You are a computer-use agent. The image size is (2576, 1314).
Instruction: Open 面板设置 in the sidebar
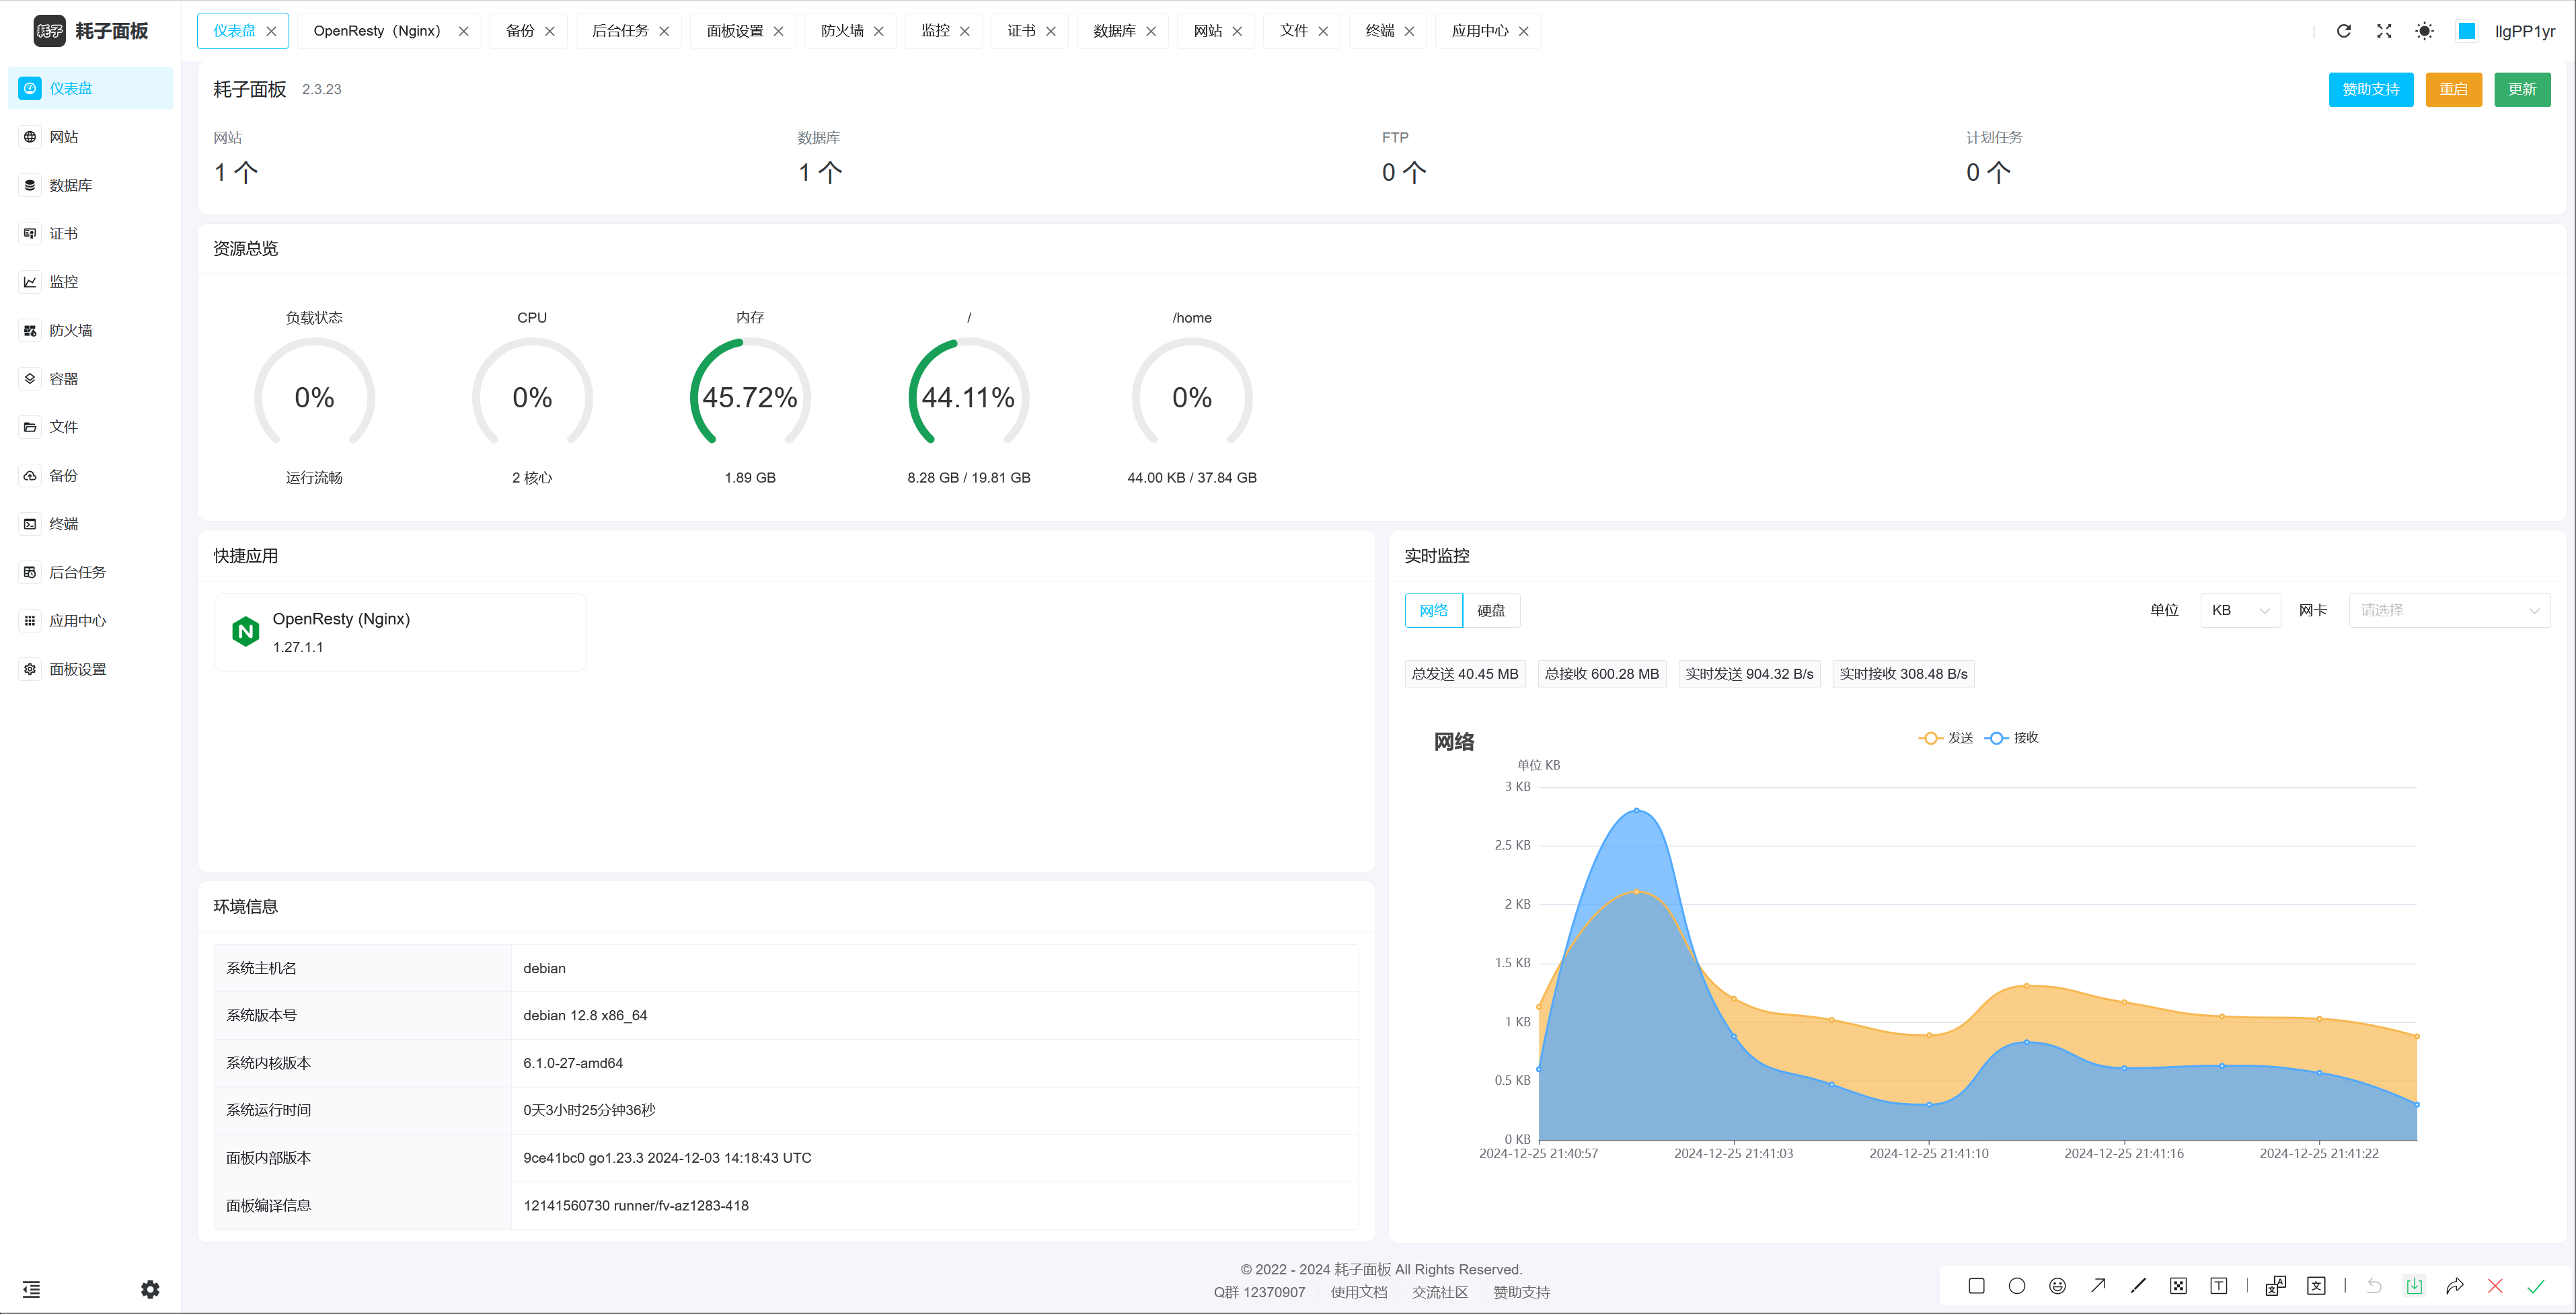[90, 669]
